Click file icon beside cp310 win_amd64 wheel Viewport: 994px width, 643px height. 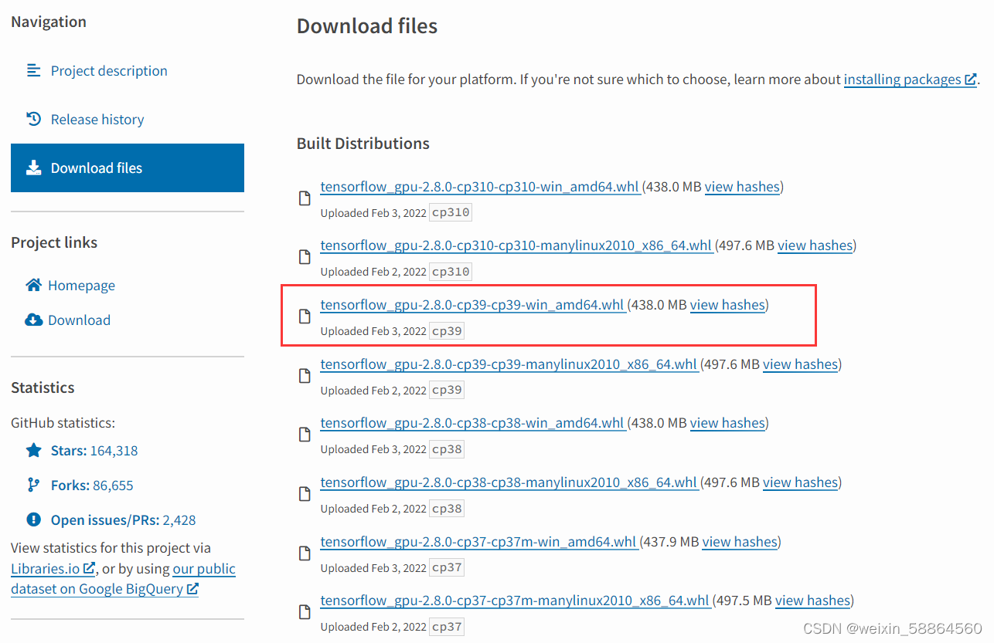305,198
